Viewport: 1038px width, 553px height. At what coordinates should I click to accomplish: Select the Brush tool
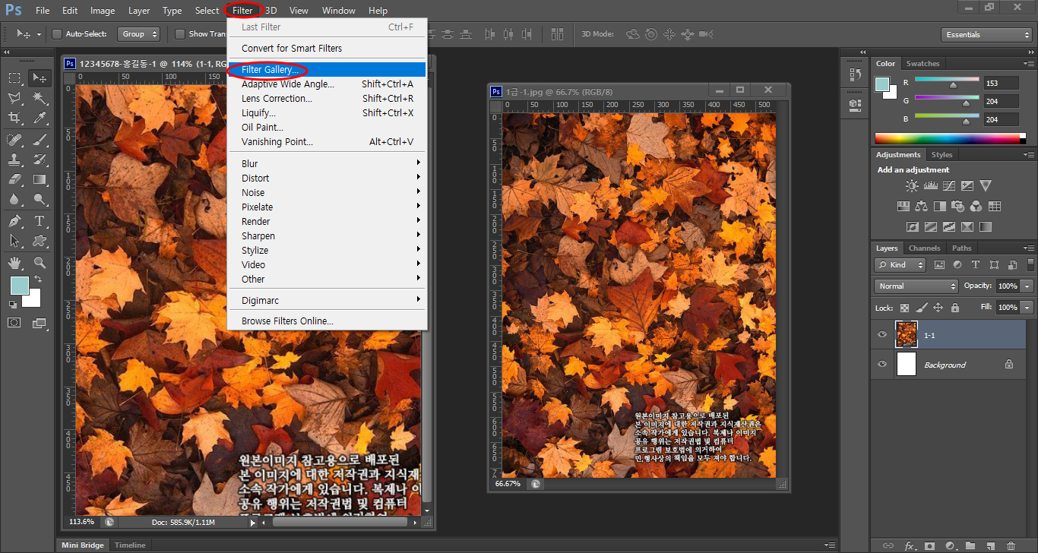point(40,140)
